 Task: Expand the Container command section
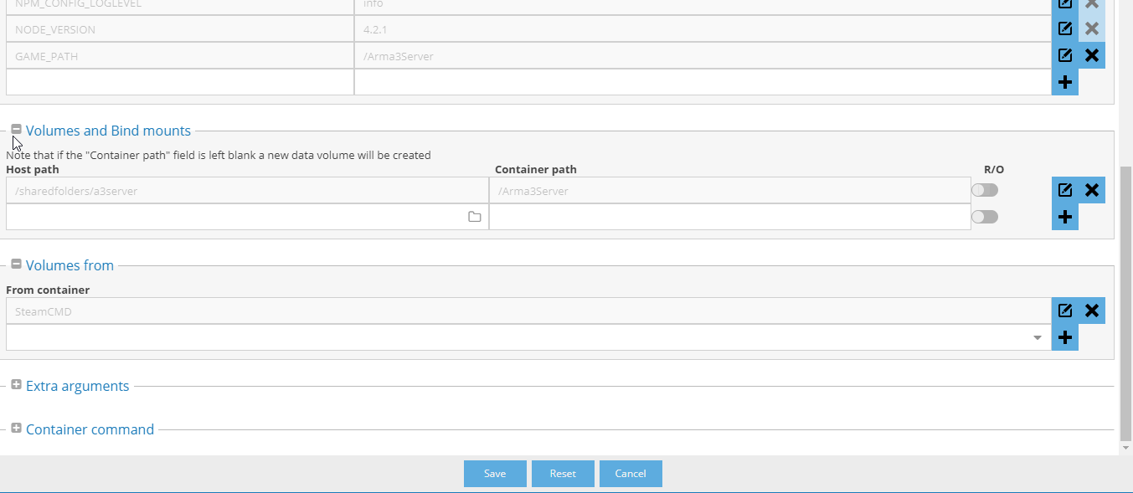point(16,428)
